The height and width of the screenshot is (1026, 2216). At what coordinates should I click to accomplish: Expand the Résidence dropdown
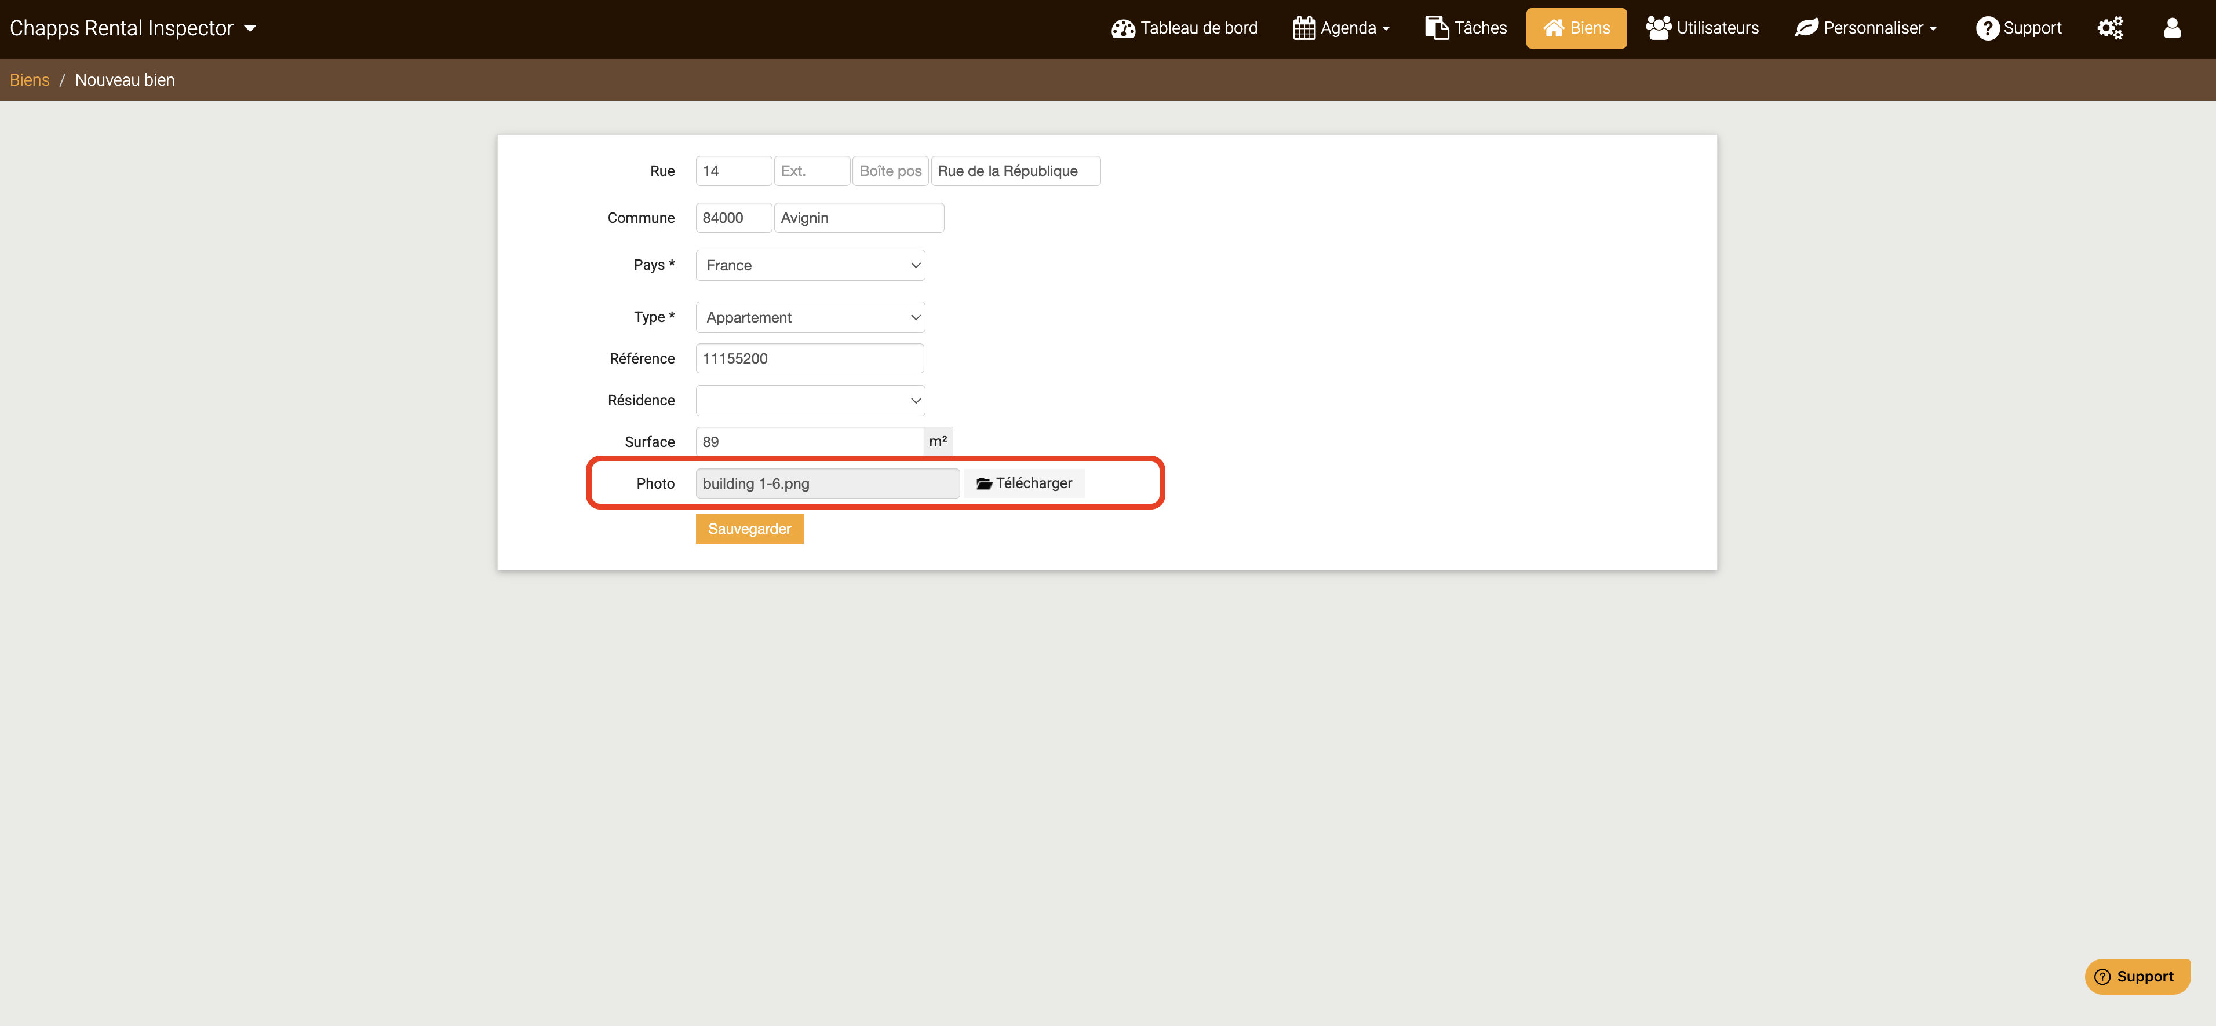pyautogui.click(x=810, y=401)
